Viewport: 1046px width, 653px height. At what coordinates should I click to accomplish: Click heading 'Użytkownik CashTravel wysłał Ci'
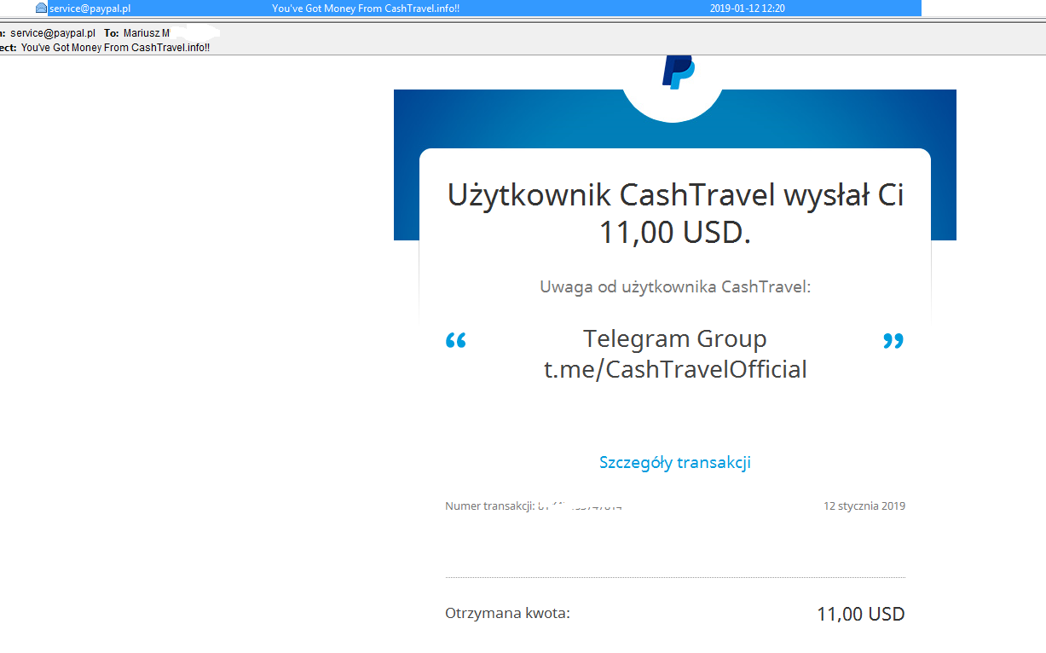[x=675, y=195]
